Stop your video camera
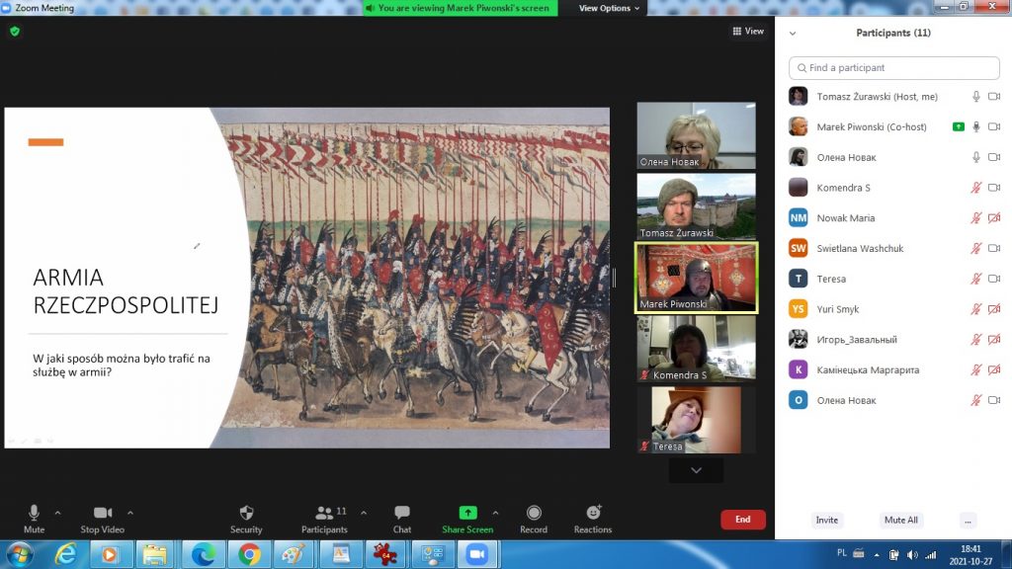 click(x=102, y=519)
